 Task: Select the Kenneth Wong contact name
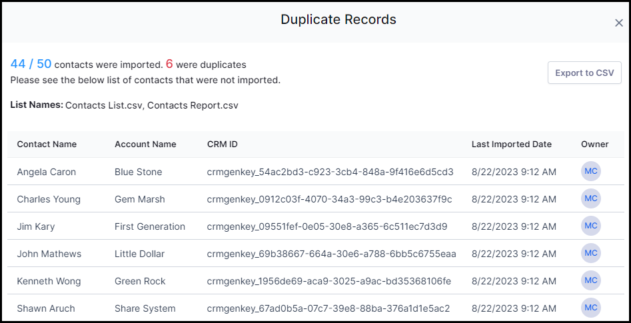[x=49, y=281]
